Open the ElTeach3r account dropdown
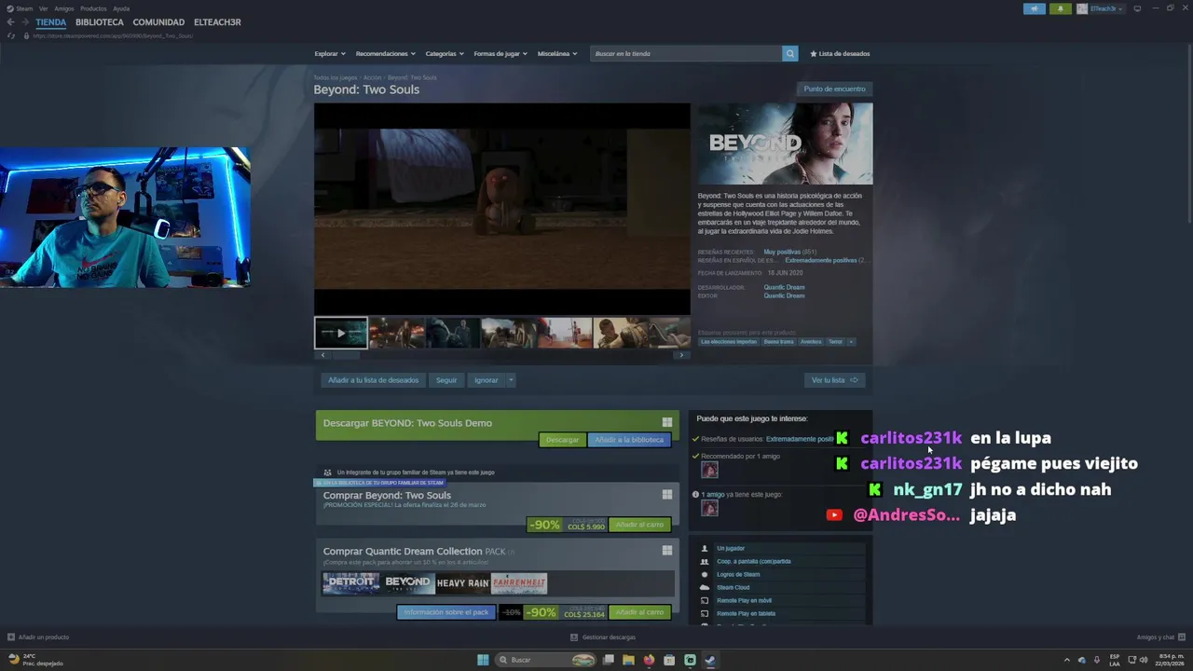This screenshot has height=671, width=1193. (1101, 8)
